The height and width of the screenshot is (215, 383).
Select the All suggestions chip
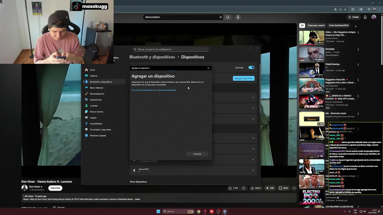pyautogui.click(x=302, y=25)
